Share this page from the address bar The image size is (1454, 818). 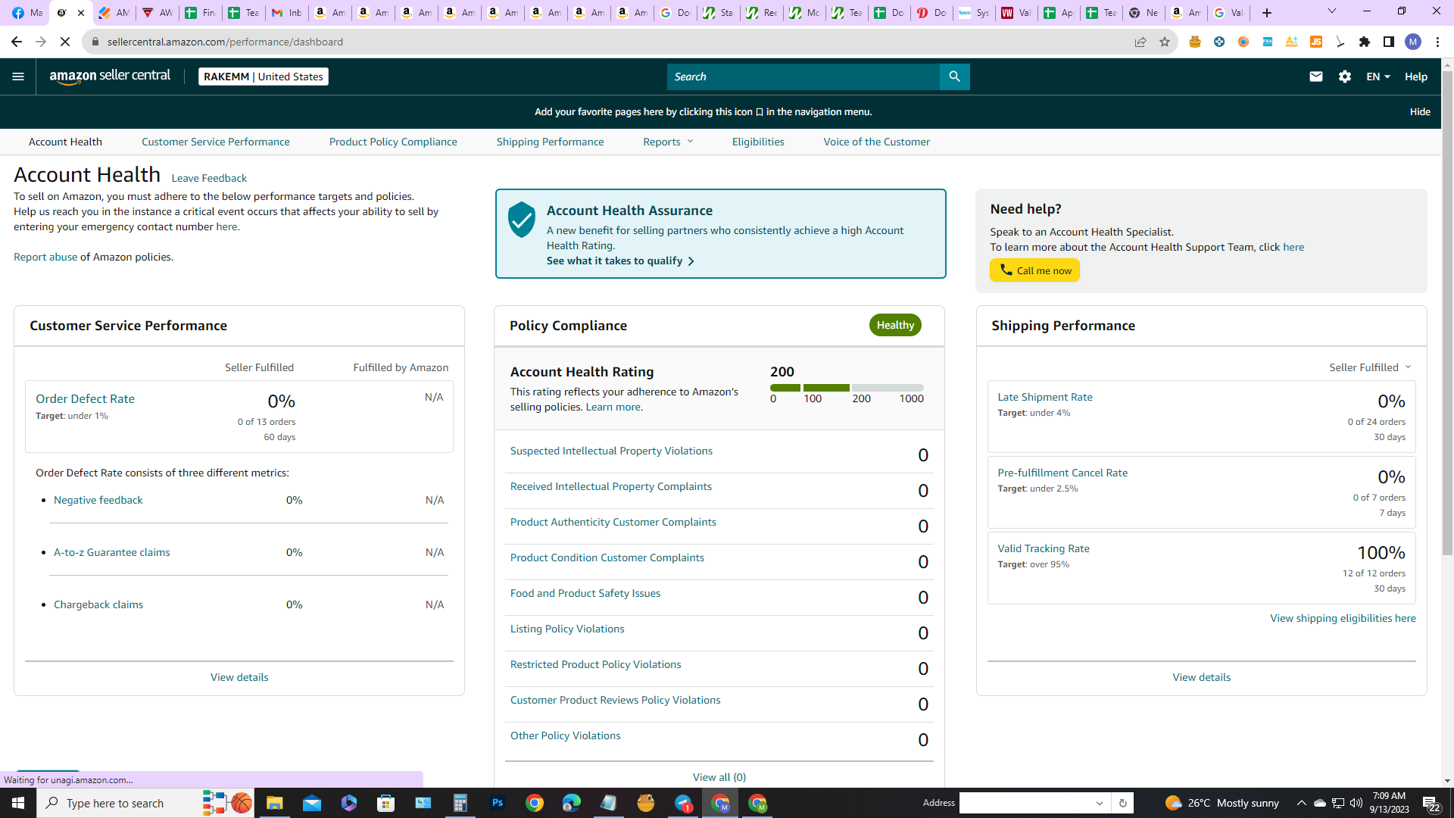[x=1140, y=42]
